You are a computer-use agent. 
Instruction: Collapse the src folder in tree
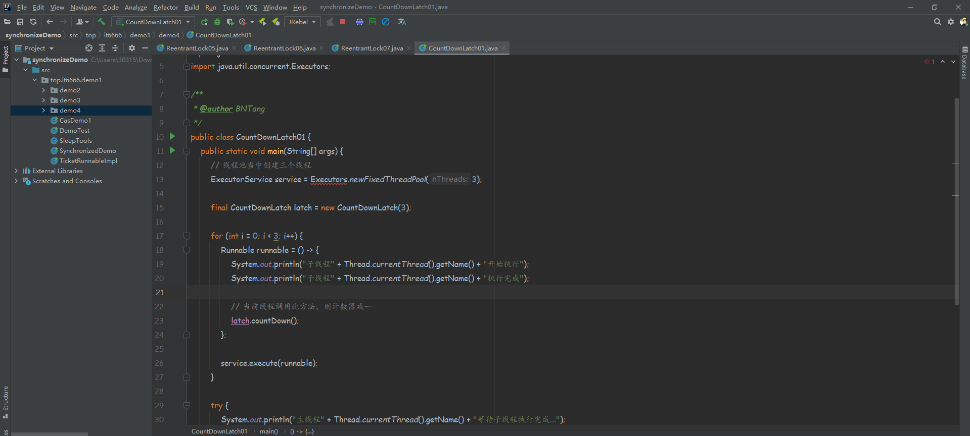tap(25, 70)
